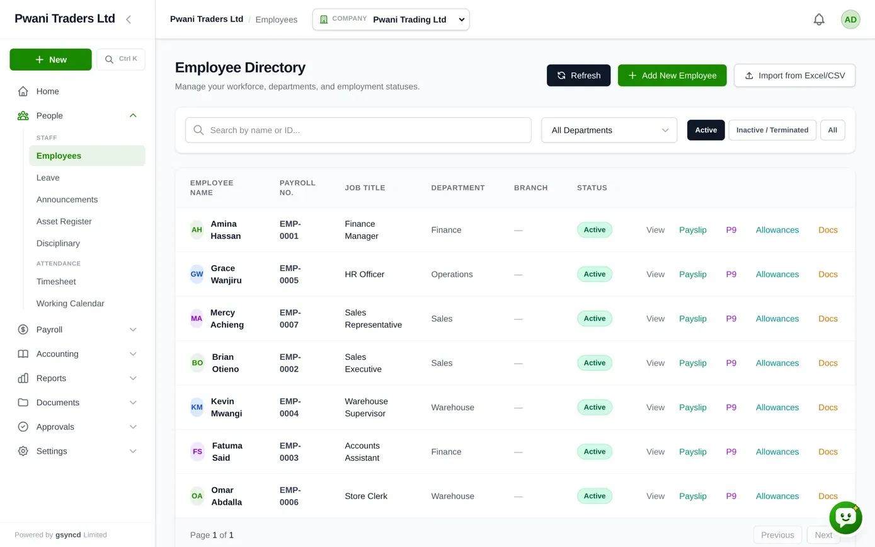Click Import from Excel/CSV button
This screenshot has width=875, height=547.
(x=794, y=76)
